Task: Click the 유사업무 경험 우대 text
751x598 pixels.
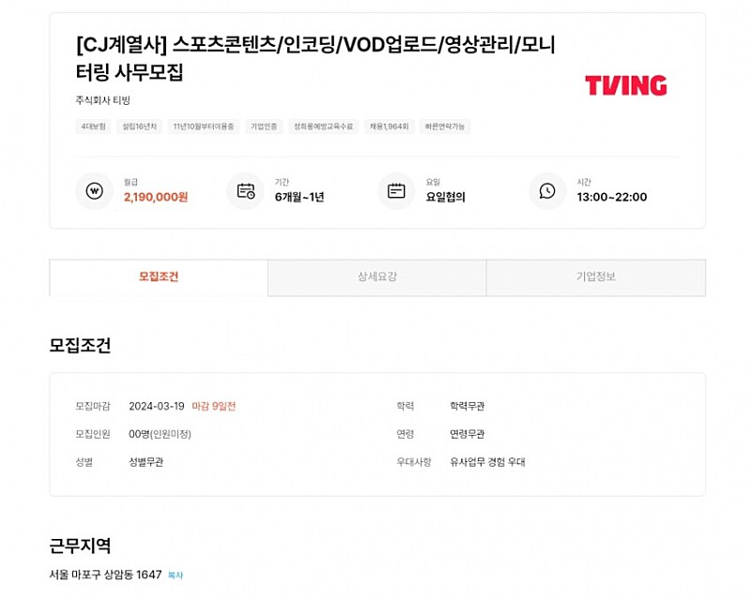Action: coord(487,462)
